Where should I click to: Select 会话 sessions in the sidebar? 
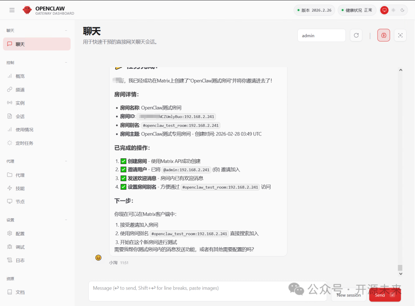(x=20, y=116)
